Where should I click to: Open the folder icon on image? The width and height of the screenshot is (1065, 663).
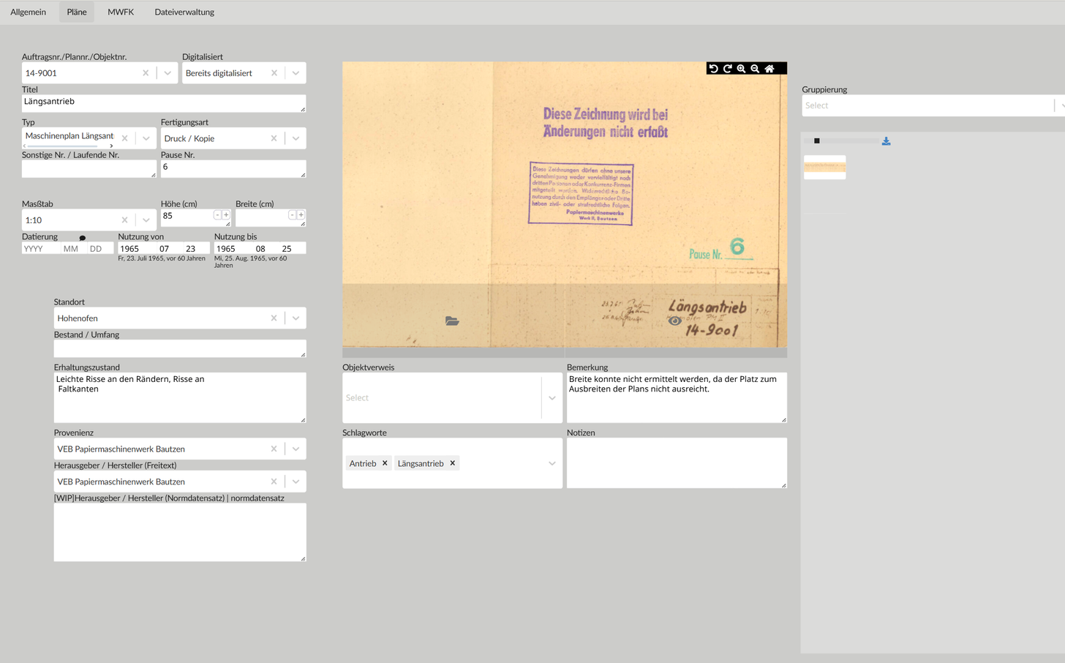tap(452, 321)
